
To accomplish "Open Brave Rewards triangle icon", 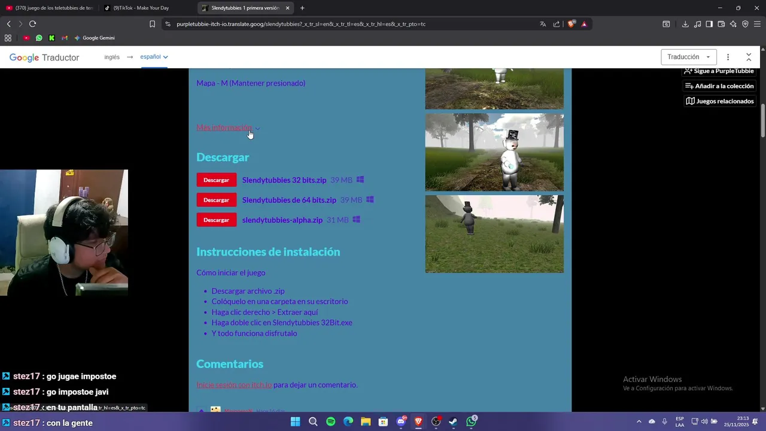I will 584,24.
